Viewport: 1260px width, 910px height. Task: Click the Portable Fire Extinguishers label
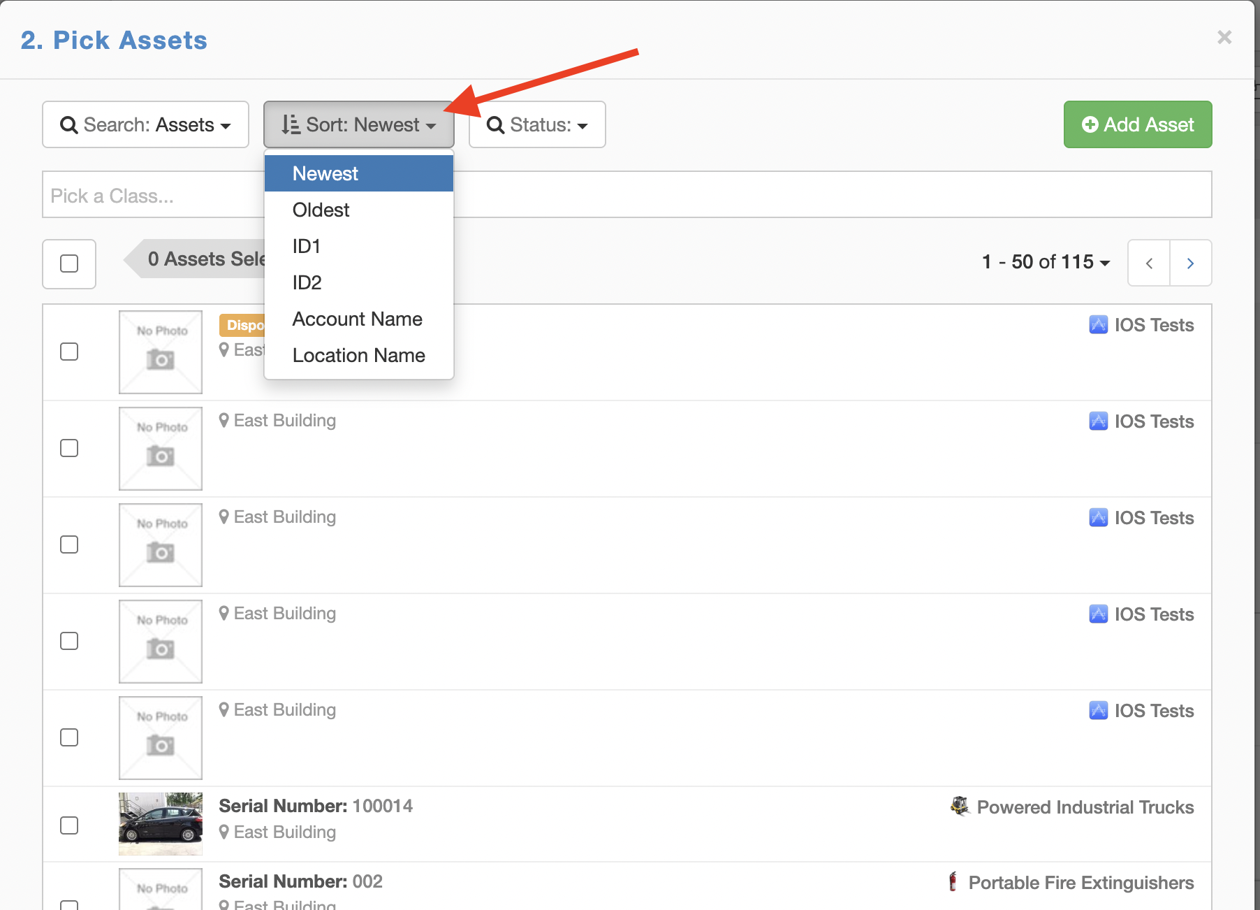(x=1081, y=883)
